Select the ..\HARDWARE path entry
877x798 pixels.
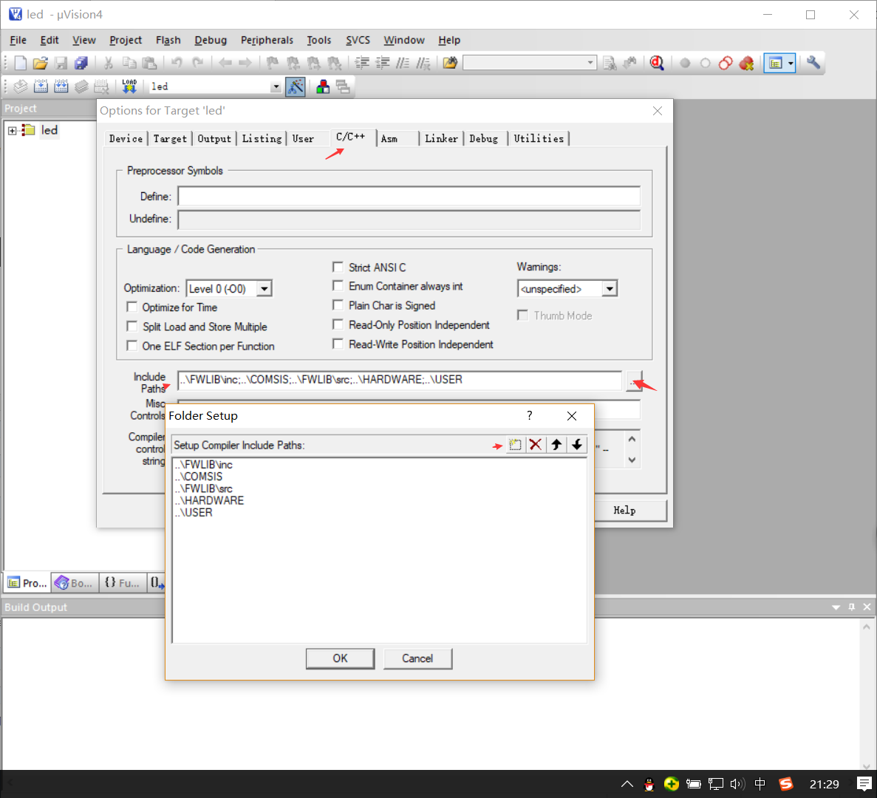tap(209, 500)
